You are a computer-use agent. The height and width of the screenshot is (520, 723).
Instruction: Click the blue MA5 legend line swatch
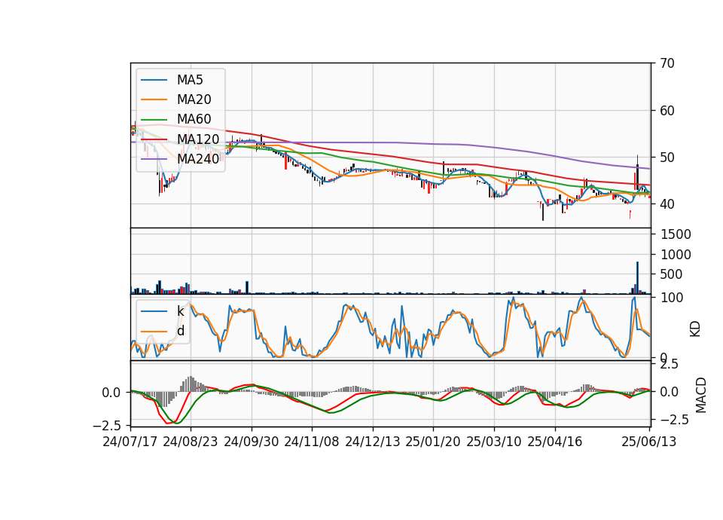tap(154, 80)
